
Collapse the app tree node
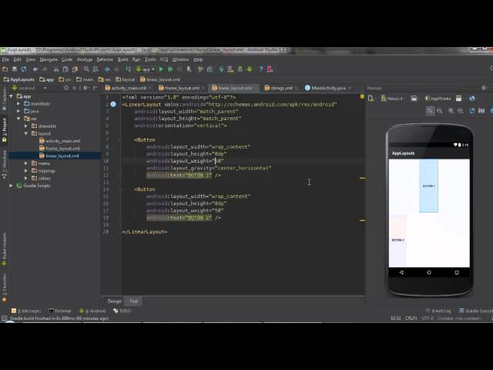coord(12,96)
